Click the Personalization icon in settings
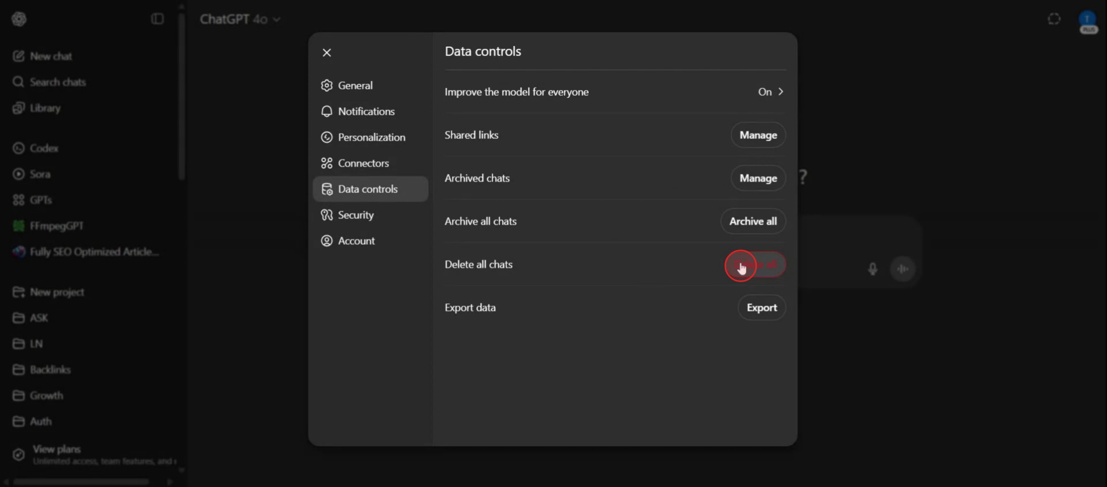This screenshot has width=1107, height=487. (326, 137)
